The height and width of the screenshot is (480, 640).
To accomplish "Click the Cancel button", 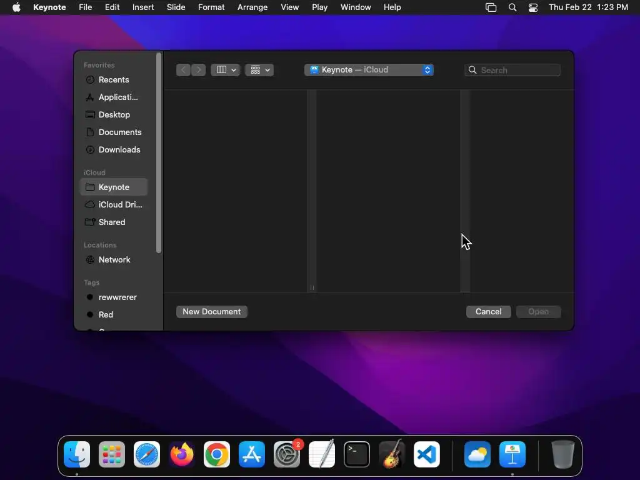I will pyautogui.click(x=489, y=311).
